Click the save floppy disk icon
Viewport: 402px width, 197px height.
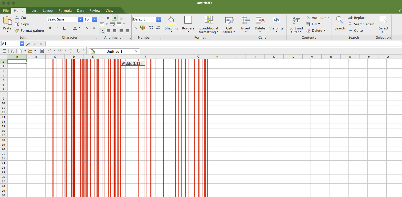coord(42,51)
